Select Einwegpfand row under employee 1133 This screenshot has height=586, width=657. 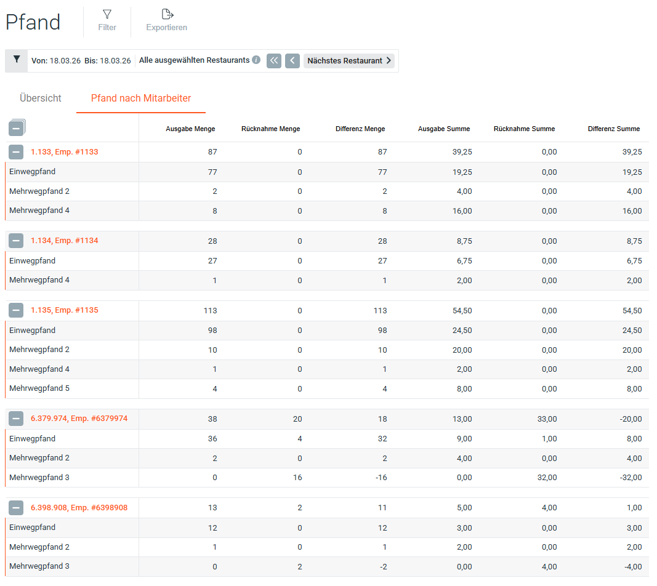tap(327, 172)
